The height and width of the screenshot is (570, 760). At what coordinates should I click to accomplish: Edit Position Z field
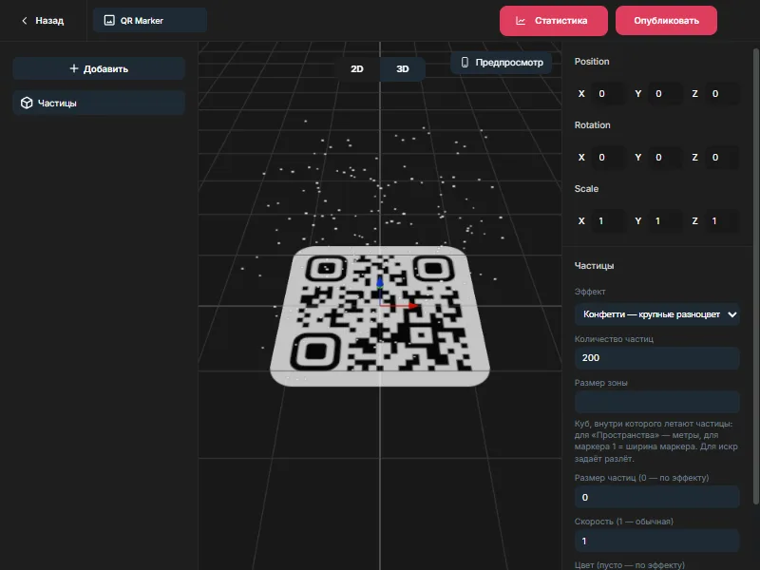pos(723,93)
